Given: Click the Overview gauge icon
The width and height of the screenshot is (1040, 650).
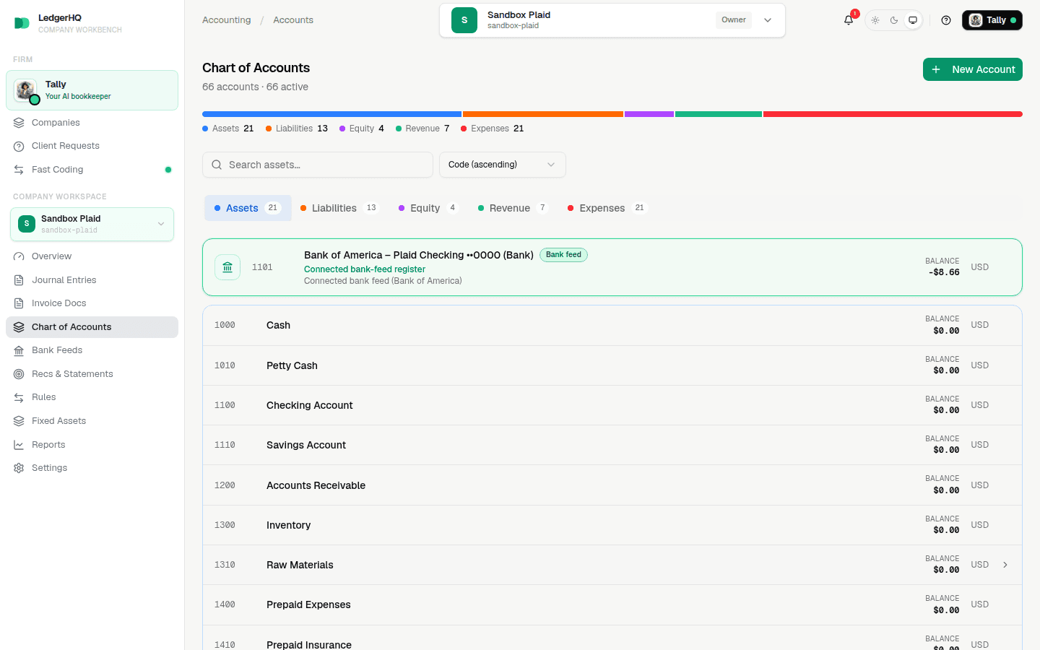Looking at the screenshot, I should 19,256.
